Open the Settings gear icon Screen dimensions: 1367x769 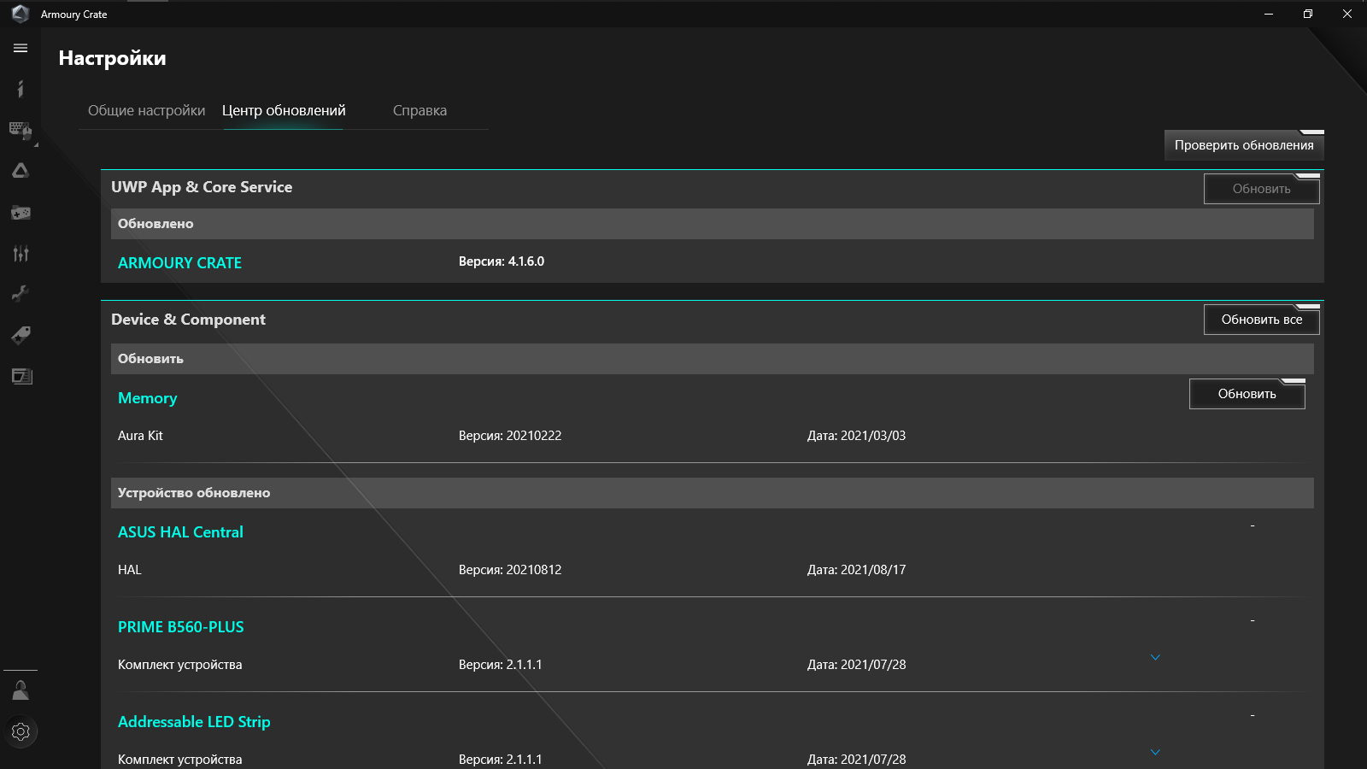pos(21,731)
